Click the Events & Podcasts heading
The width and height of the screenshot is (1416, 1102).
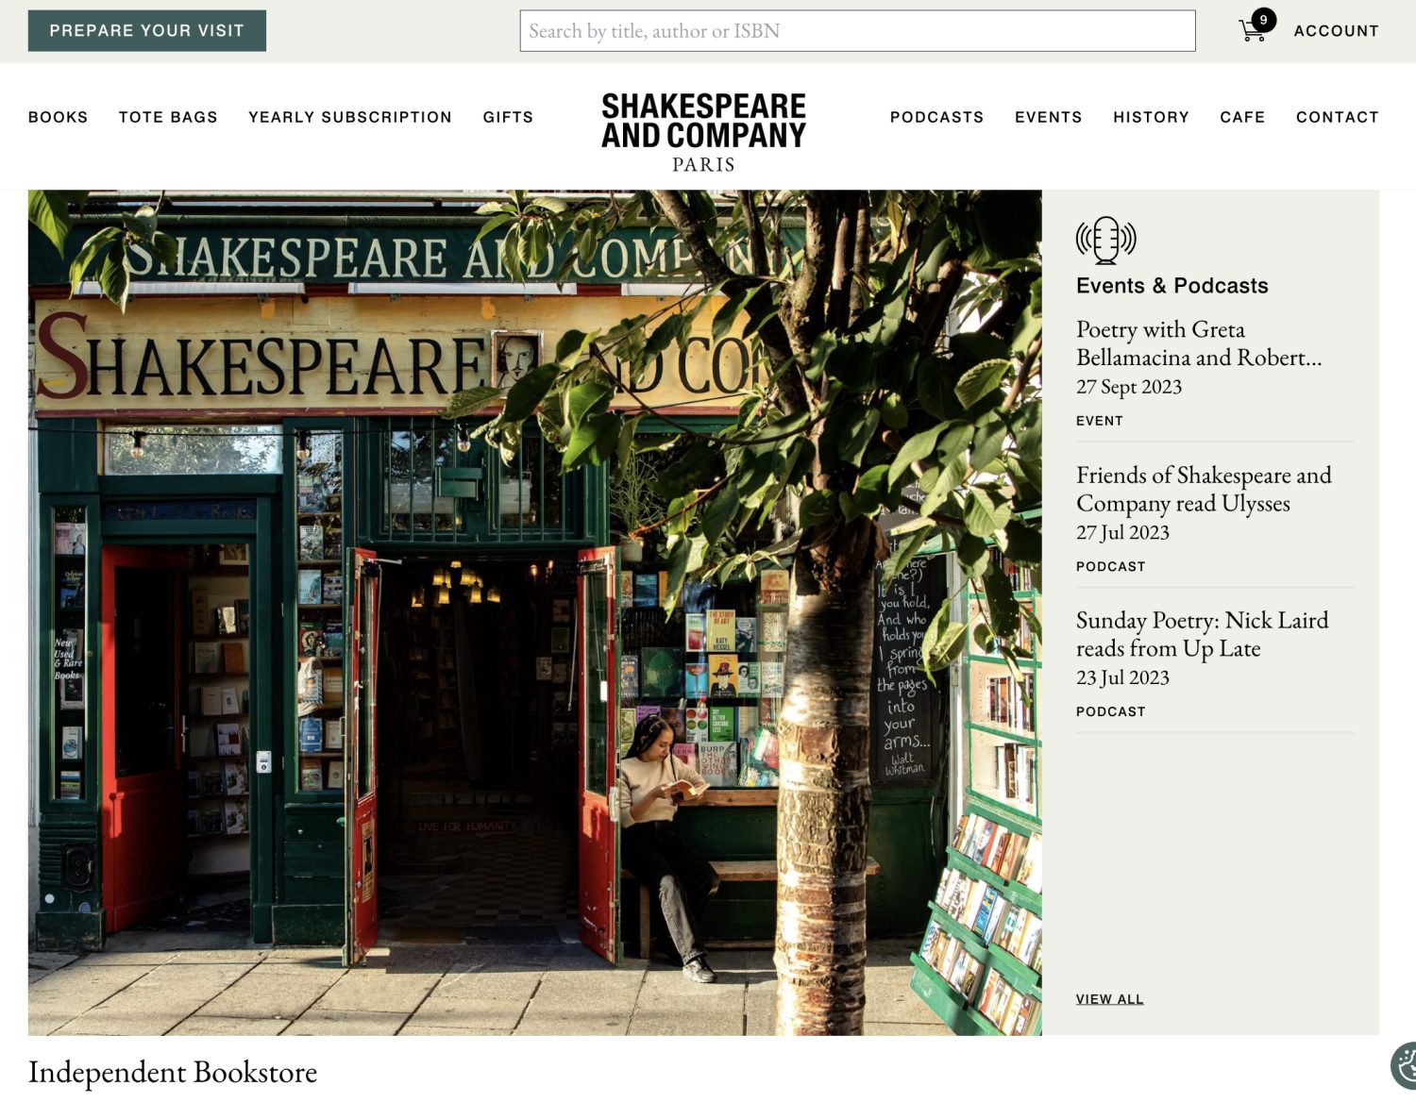[1172, 286]
